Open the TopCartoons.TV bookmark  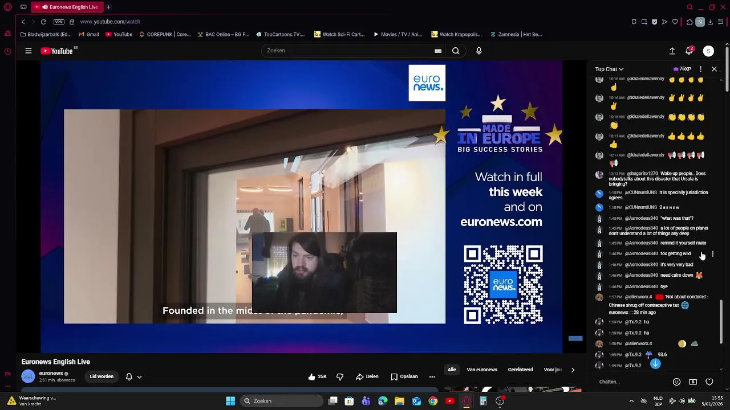(281, 34)
